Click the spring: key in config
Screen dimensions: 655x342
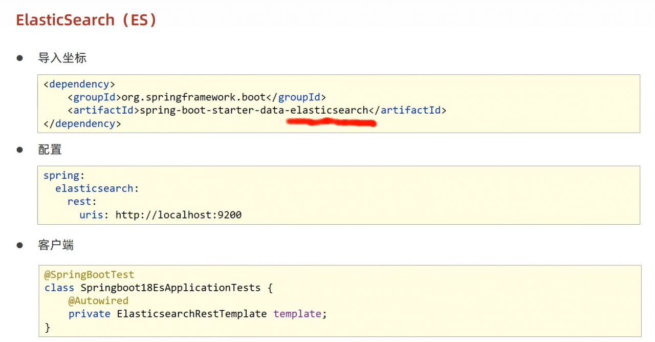(x=64, y=176)
